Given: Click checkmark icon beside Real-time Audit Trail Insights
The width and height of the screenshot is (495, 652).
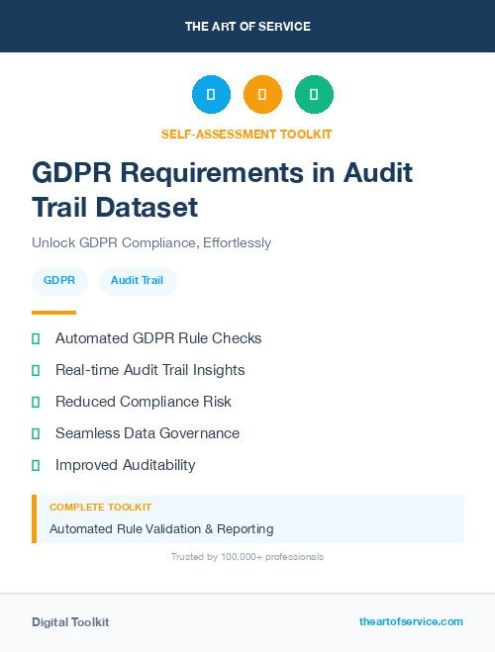Looking at the screenshot, I should [x=36, y=370].
